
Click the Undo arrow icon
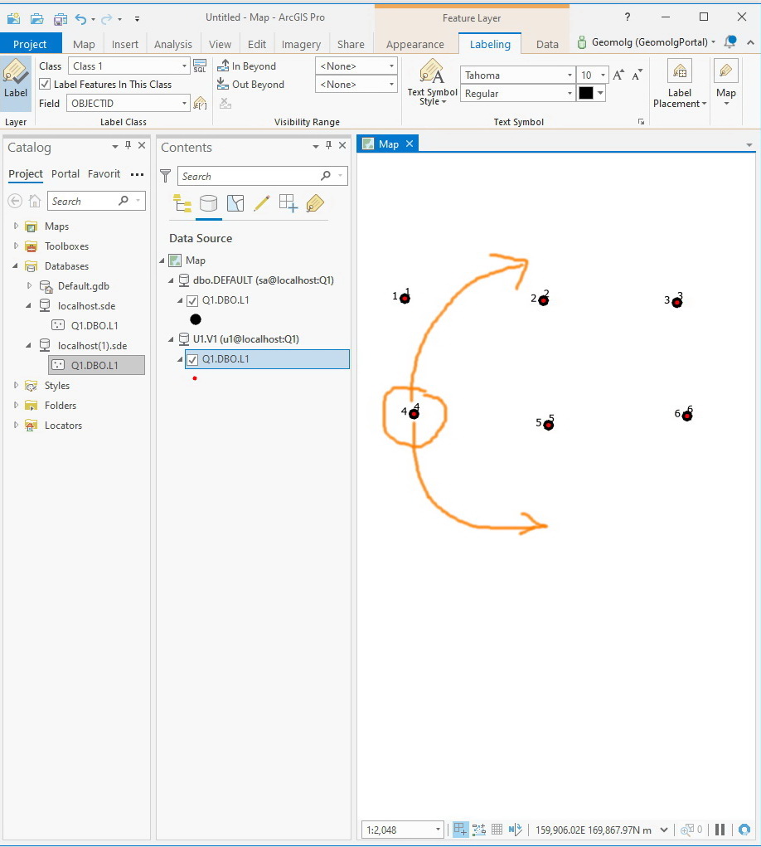[x=80, y=19]
